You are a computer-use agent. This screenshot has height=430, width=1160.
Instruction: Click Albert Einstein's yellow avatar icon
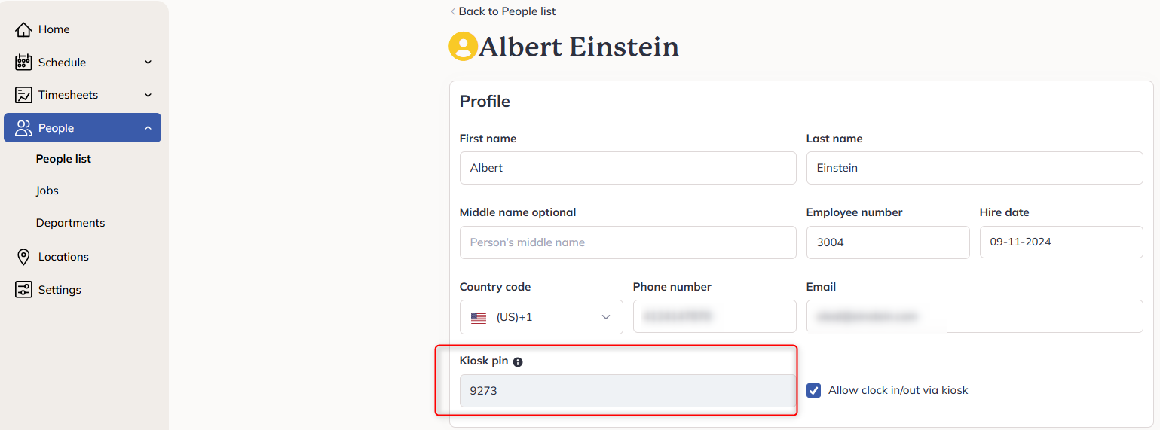coord(463,47)
